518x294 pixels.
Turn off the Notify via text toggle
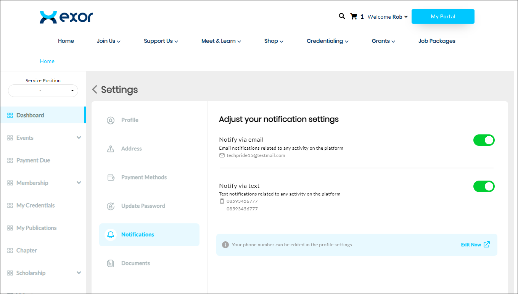[x=484, y=186]
